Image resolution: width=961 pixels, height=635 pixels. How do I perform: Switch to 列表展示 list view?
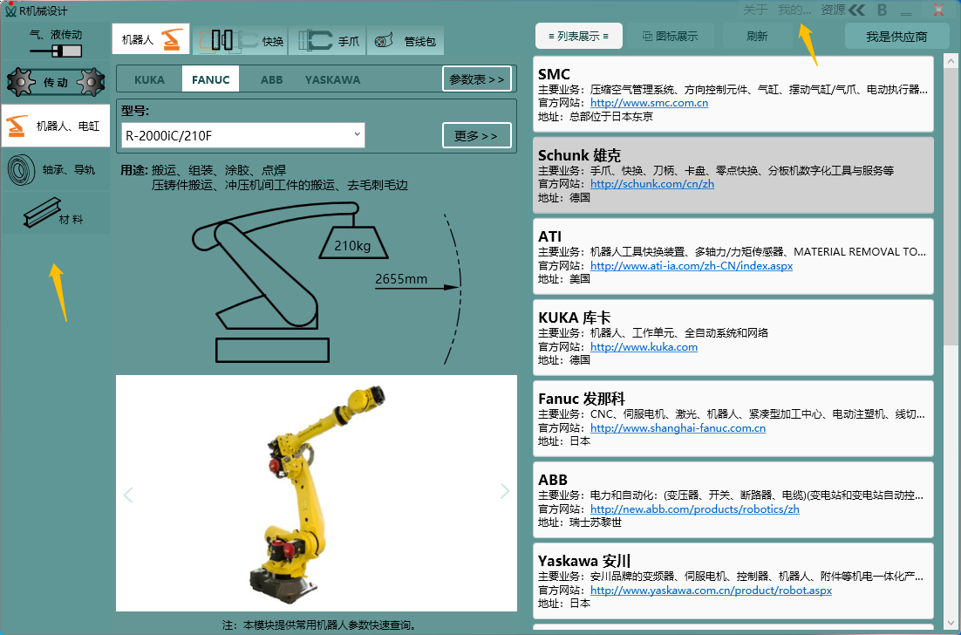pyautogui.click(x=578, y=36)
